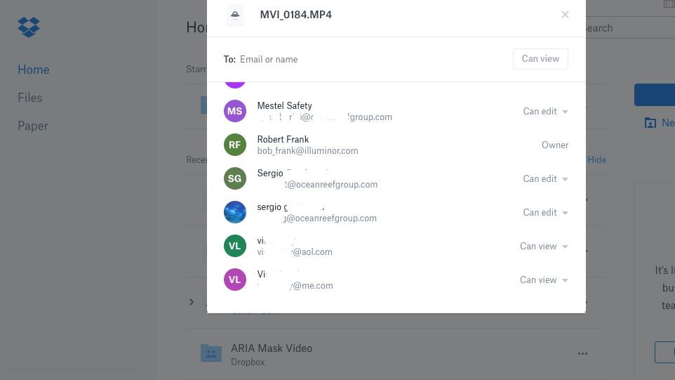675x380 pixels.
Task: Click the MVI_0184.MP4 file thumbnail icon
Action: [x=235, y=15]
